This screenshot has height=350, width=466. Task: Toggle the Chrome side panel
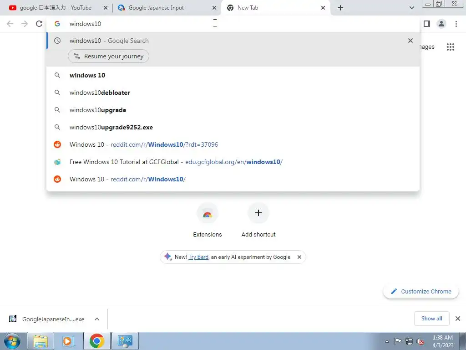pos(427,24)
